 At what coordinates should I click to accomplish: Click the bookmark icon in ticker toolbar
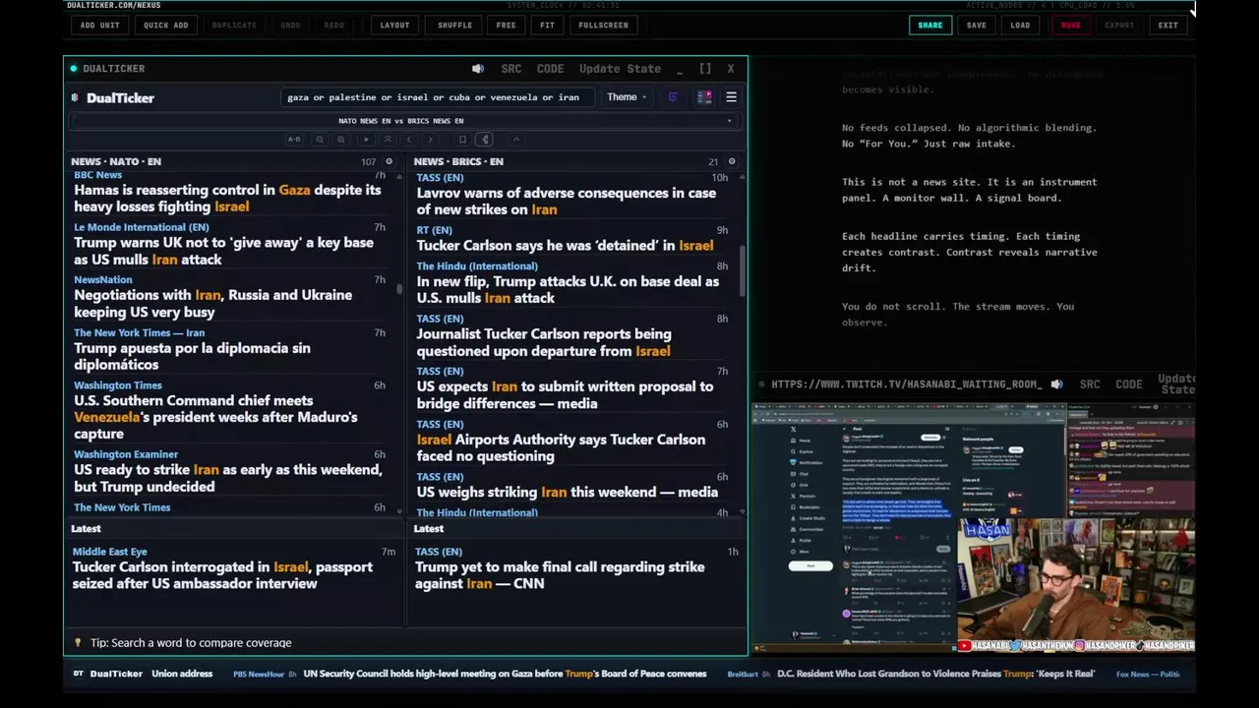coord(462,140)
